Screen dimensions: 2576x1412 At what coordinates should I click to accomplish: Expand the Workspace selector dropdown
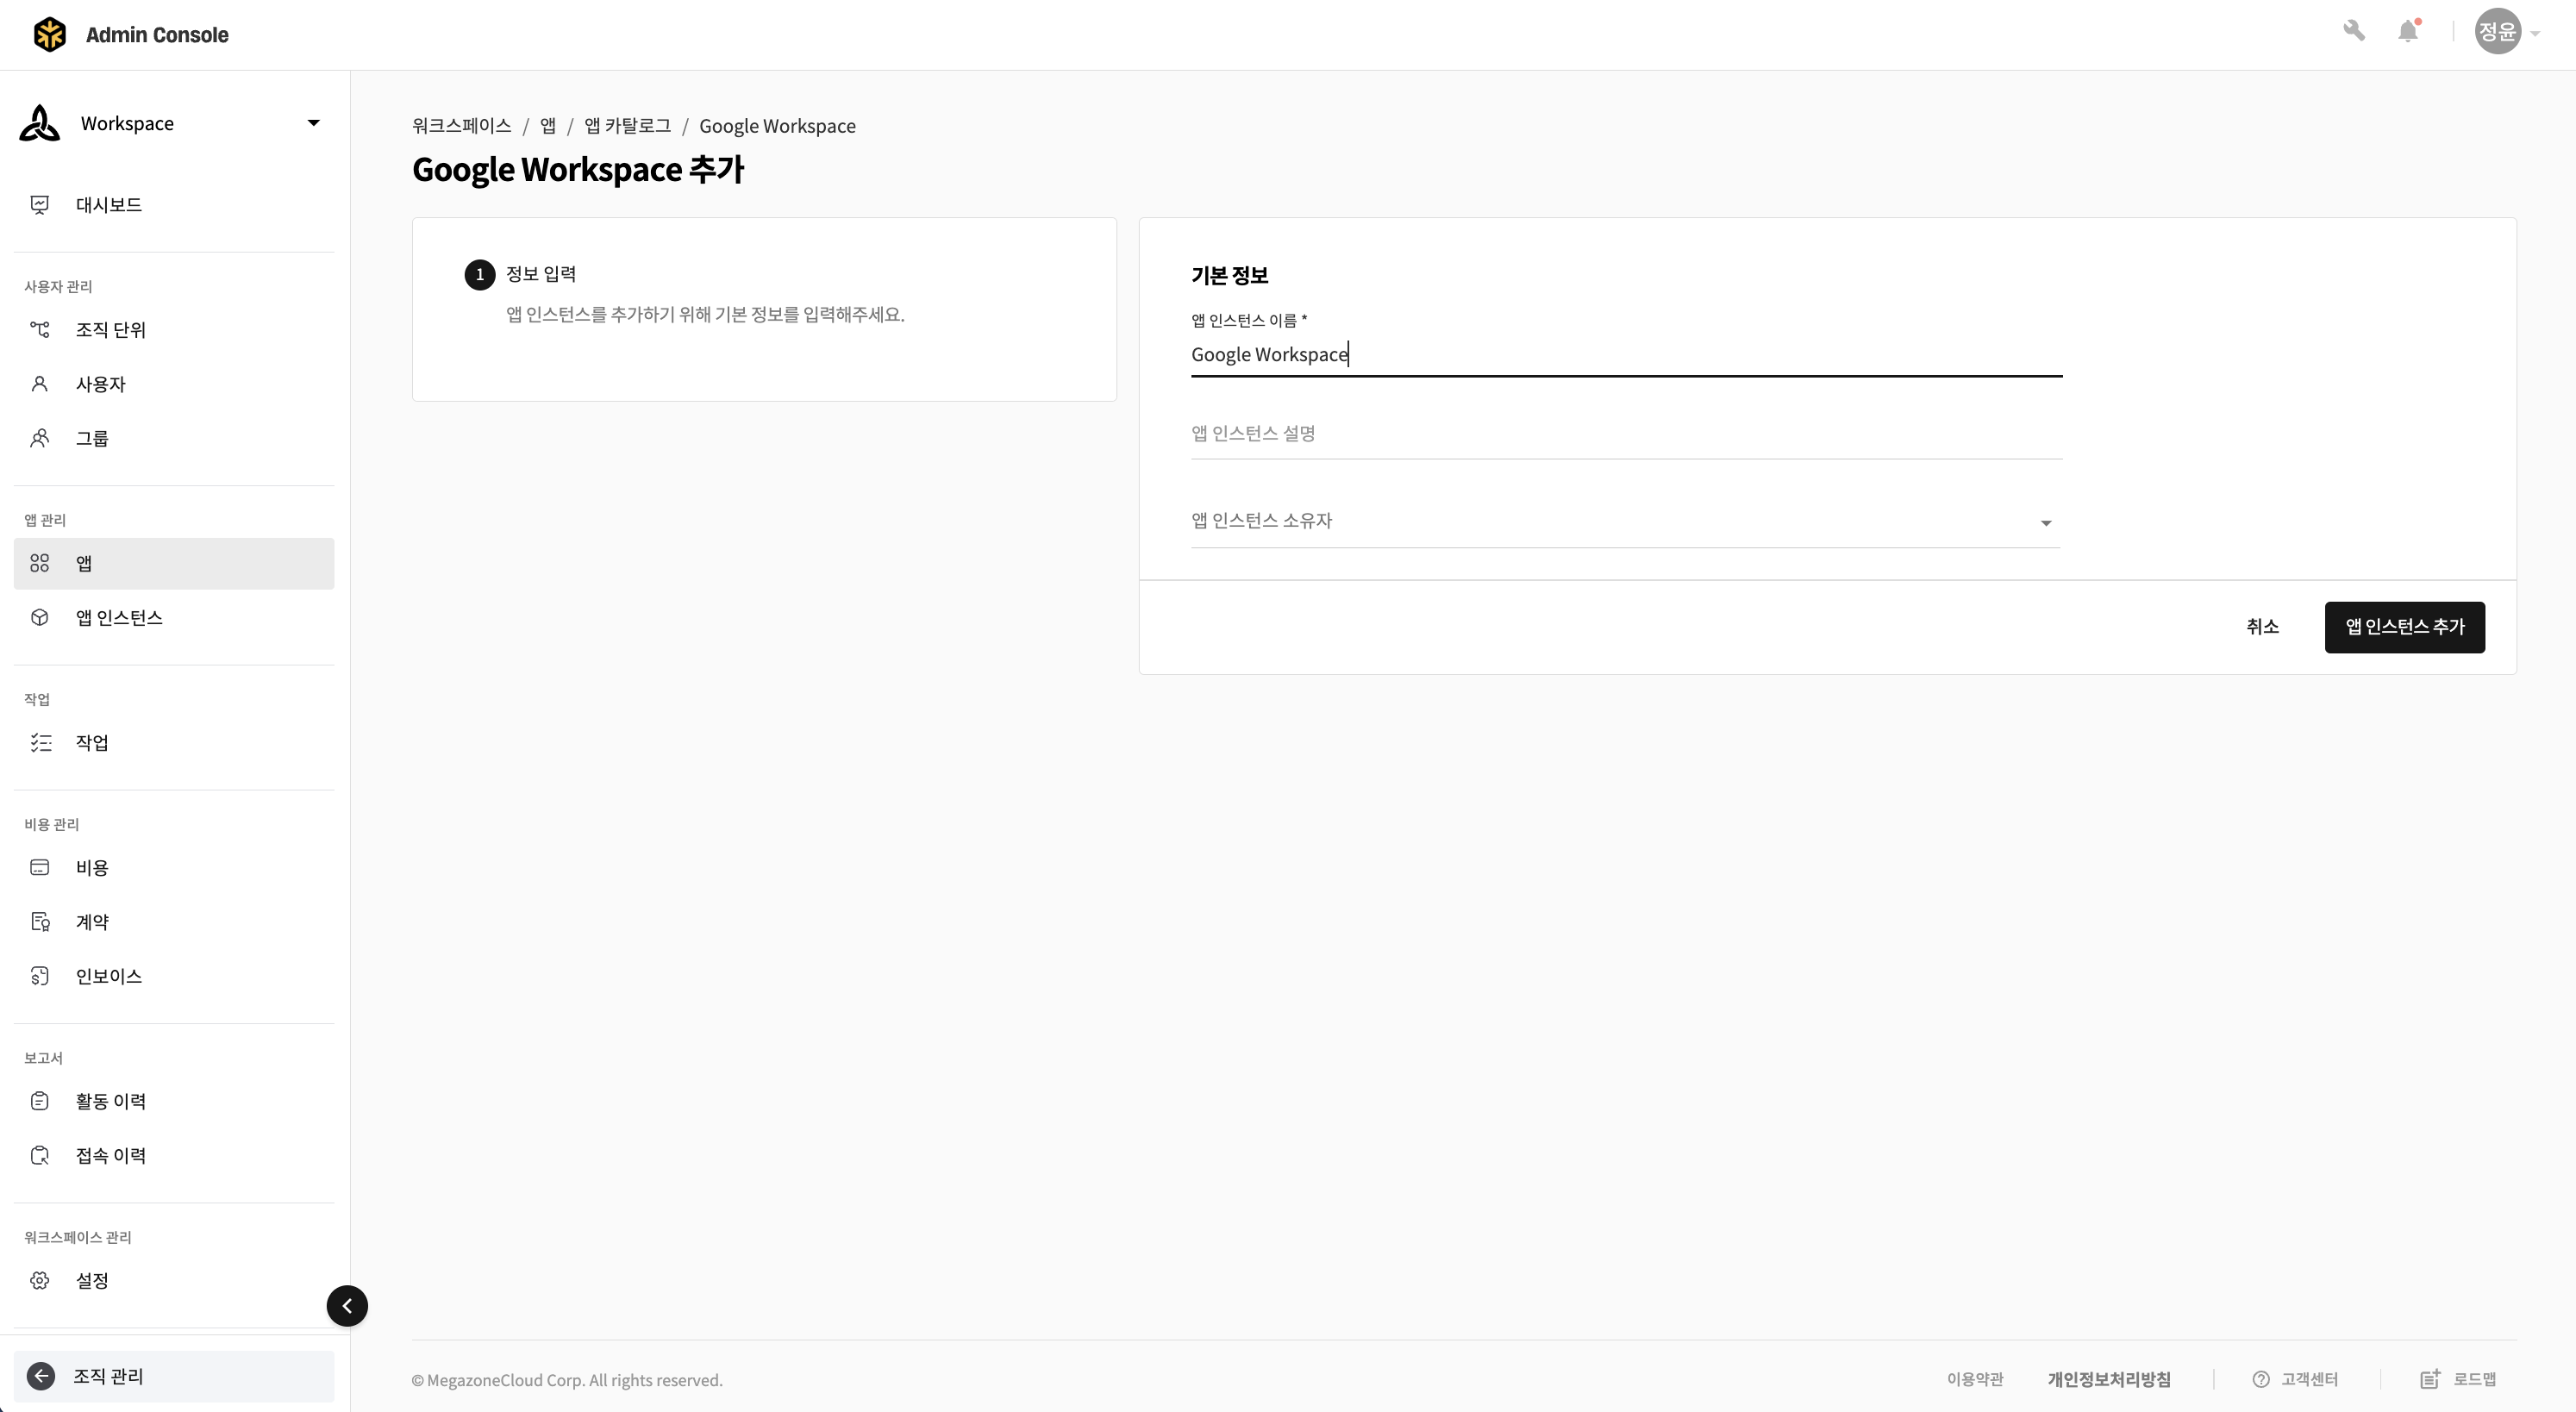coord(313,123)
